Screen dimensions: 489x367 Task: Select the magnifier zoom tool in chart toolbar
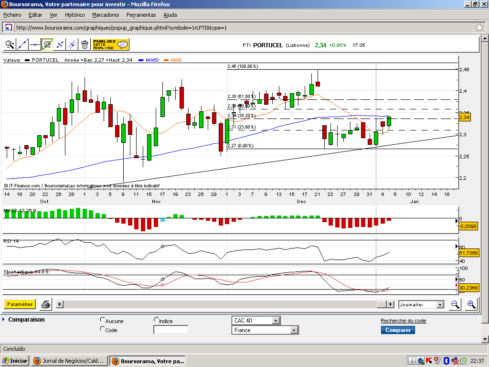pyautogui.click(x=10, y=44)
